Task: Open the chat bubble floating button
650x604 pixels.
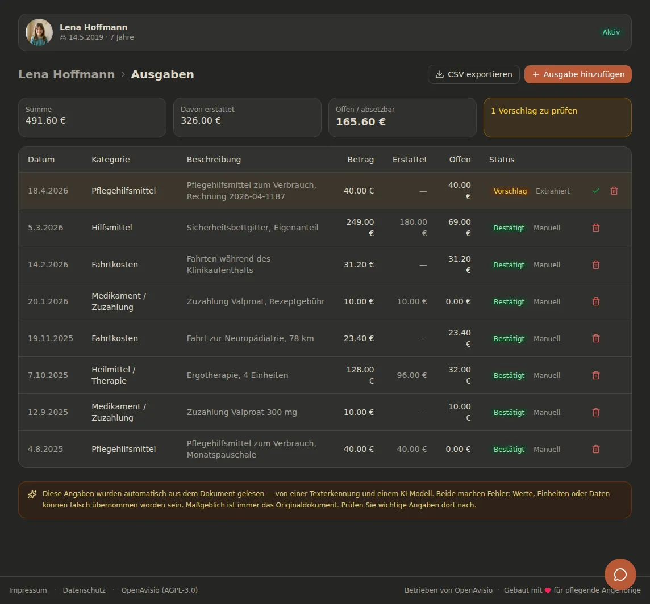Action: point(620,574)
